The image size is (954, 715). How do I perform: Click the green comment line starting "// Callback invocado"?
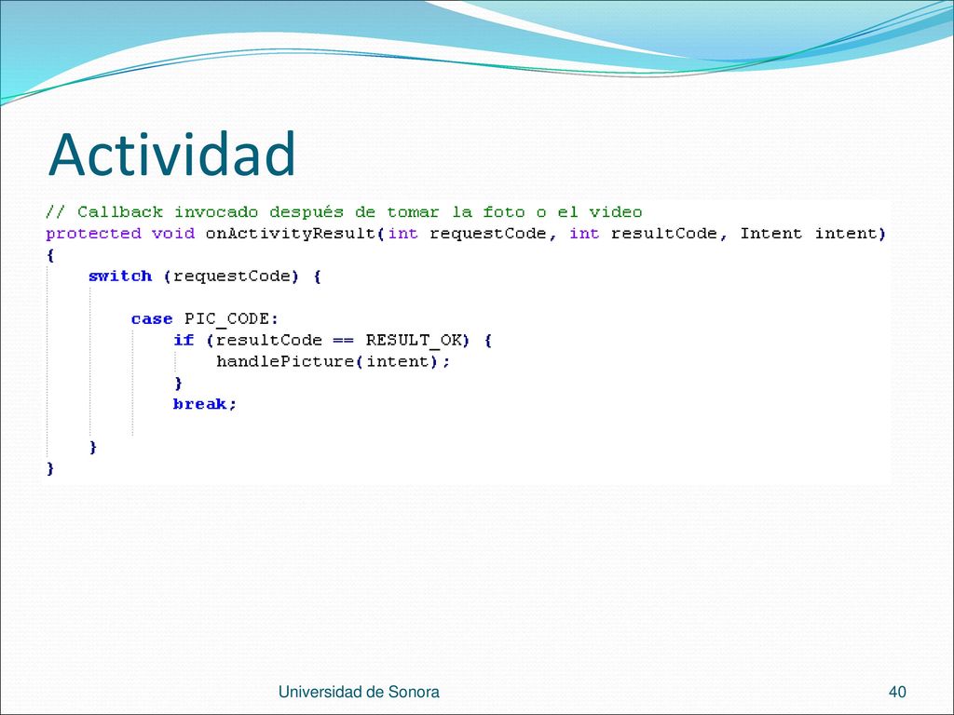345,212
